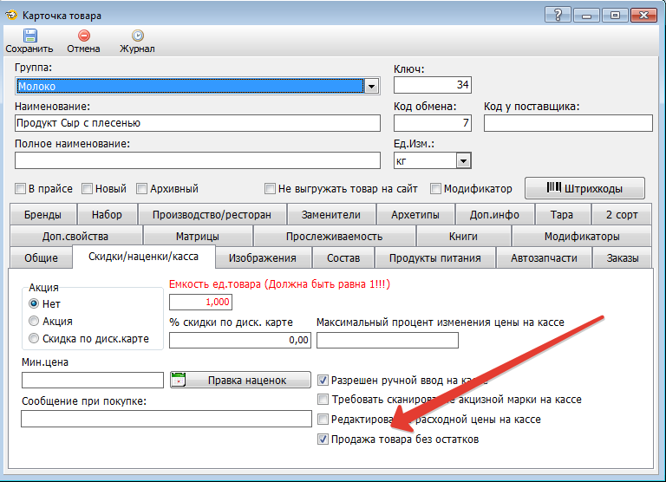Click the Правка наценок calendar button
666x482 pixels.
tap(240, 380)
